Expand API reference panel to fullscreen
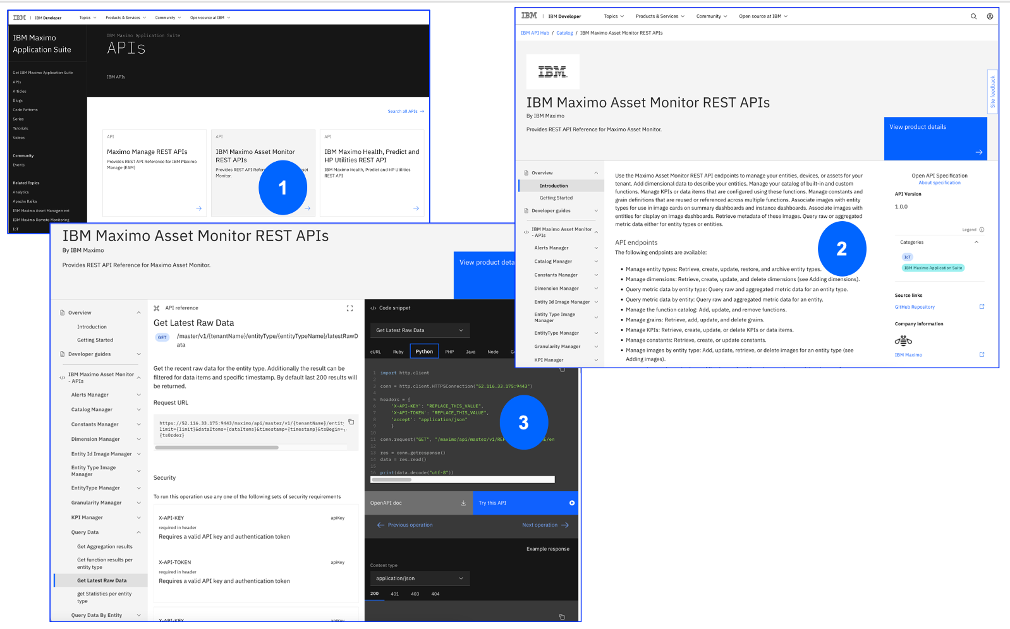Image resolution: width=1010 pixels, height=629 pixels. point(350,308)
